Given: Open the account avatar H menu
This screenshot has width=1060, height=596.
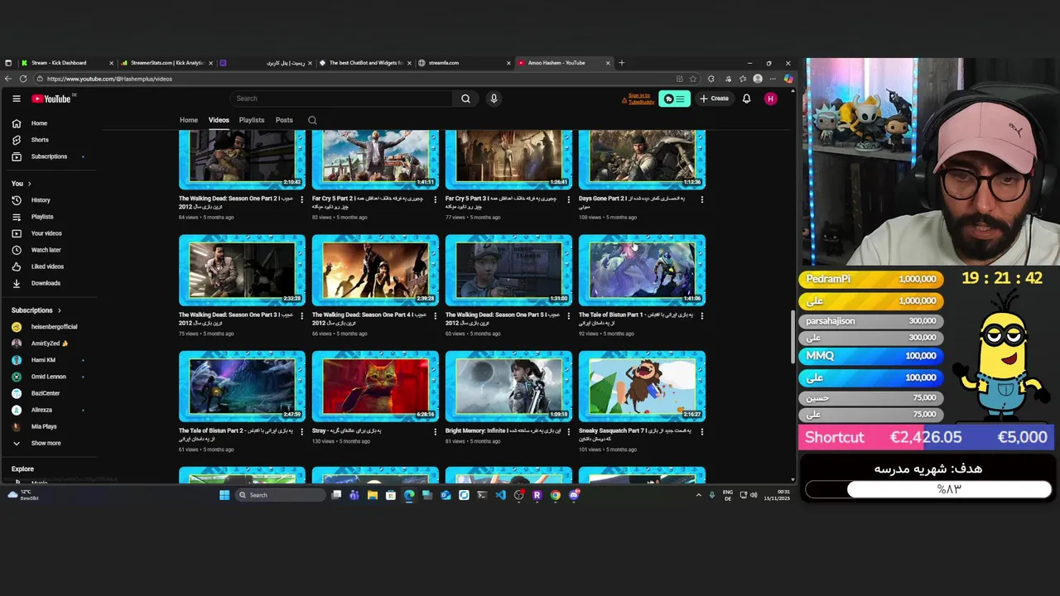Looking at the screenshot, I should [x=771, y=99].
